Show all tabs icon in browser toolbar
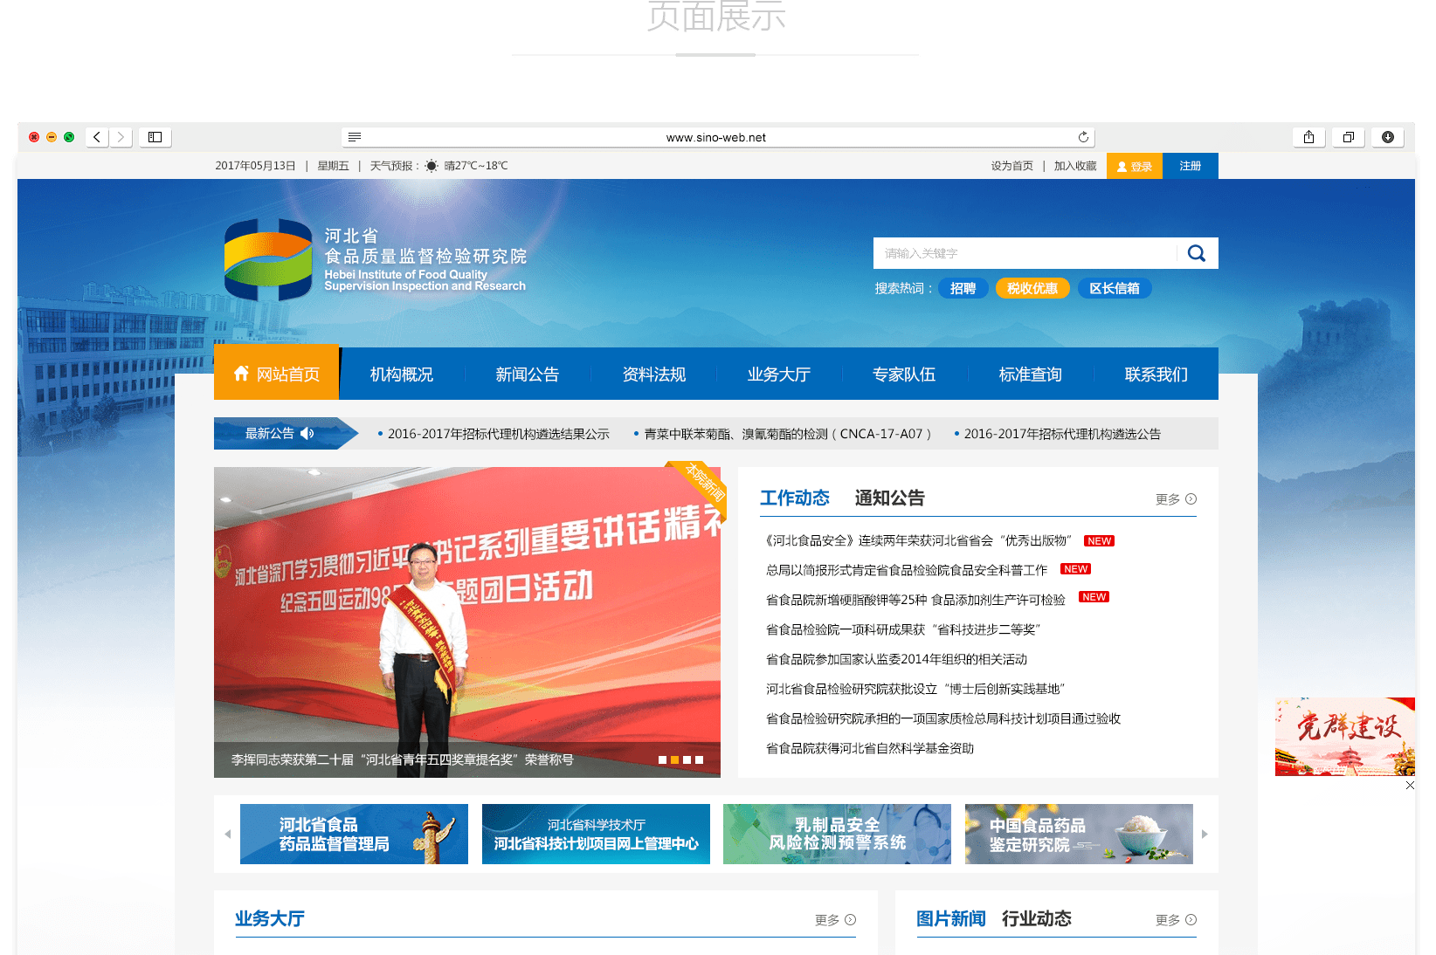Screen dimensions: 1436x955 1349,137
